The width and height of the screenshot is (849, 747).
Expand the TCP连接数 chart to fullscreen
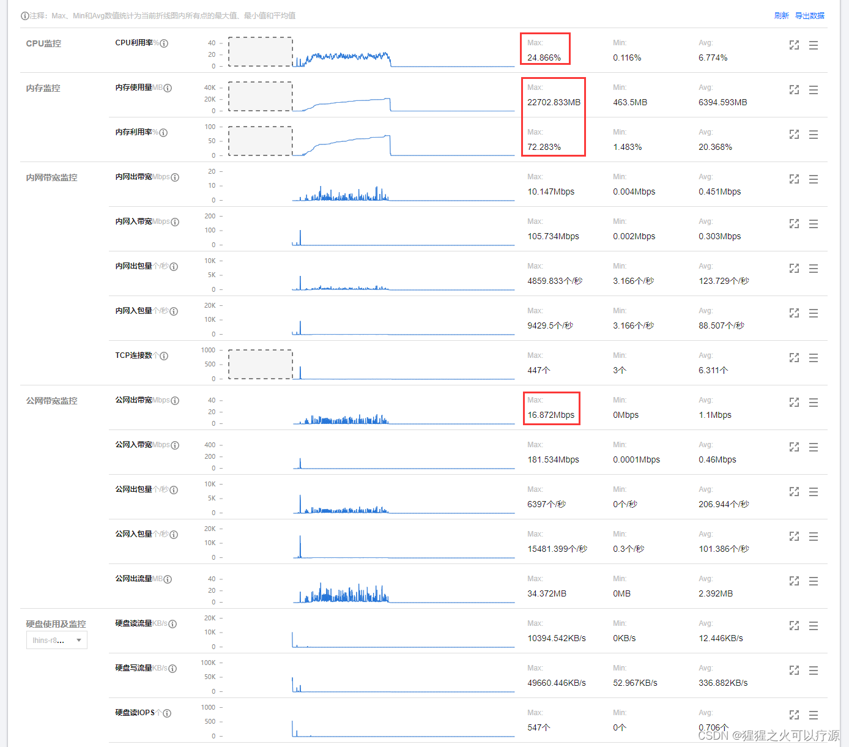(794, 358)
